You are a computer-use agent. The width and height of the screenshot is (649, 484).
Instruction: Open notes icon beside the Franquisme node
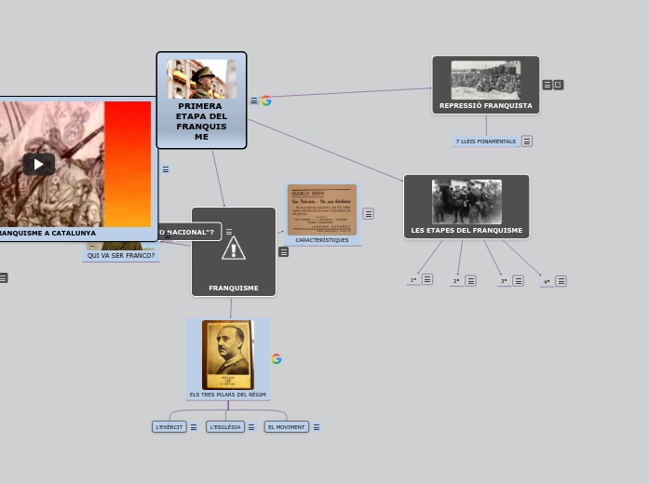pos(283,252)
